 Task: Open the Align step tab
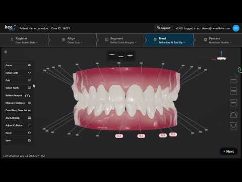tap(73, 40)
